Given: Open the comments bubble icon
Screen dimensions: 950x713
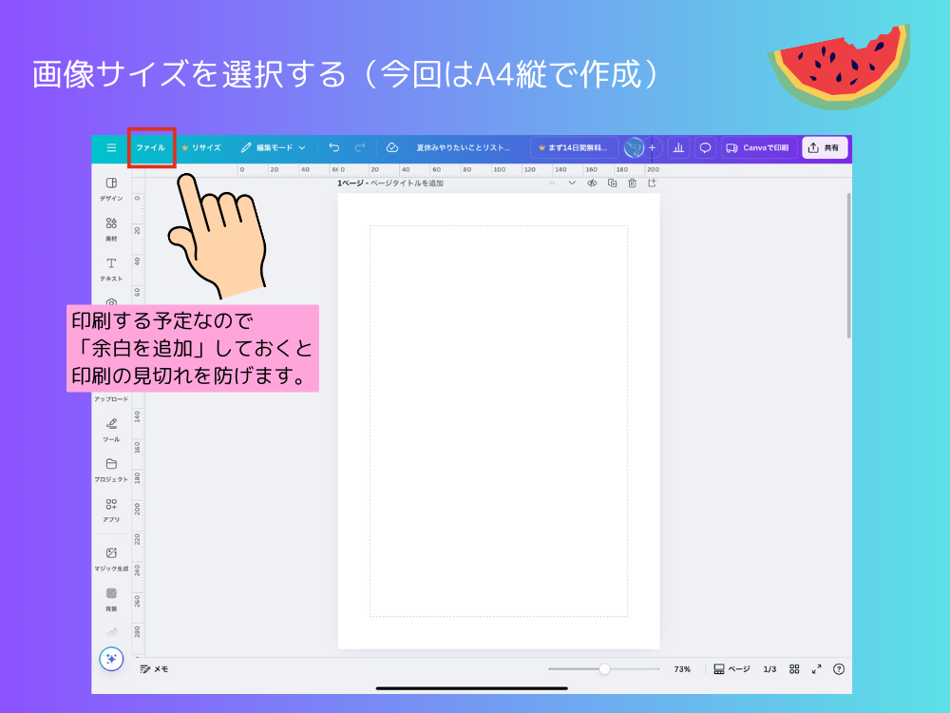Looking at the screenshot, I should pos(704,147).
